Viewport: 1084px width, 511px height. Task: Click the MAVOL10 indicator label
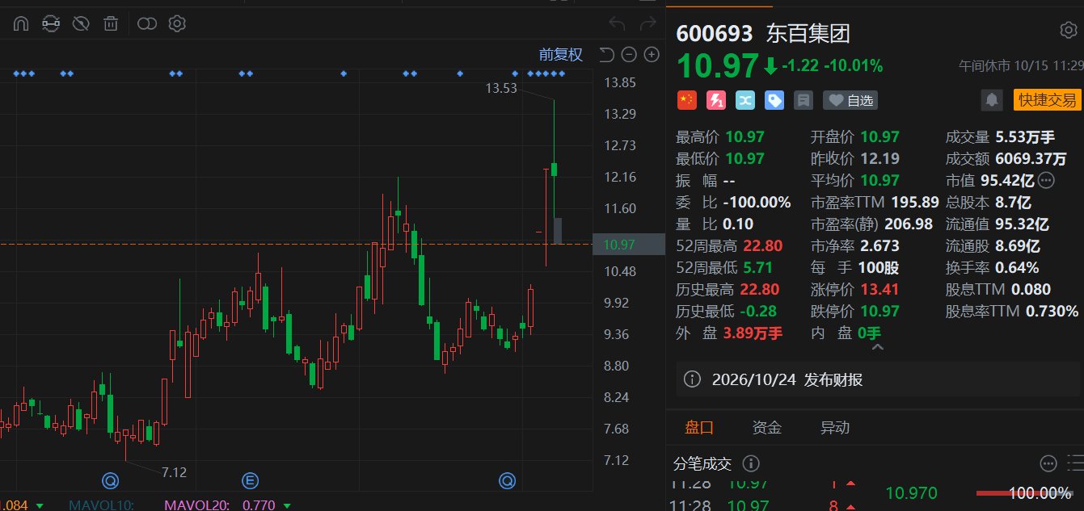coord(103,506)
